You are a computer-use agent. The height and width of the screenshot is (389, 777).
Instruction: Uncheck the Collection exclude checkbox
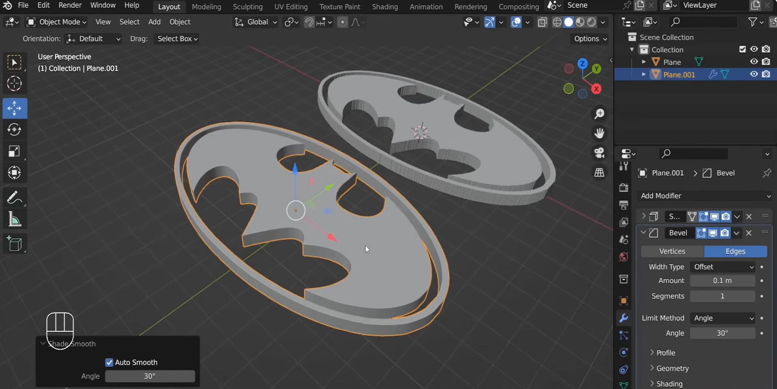[x=742, y=49]
